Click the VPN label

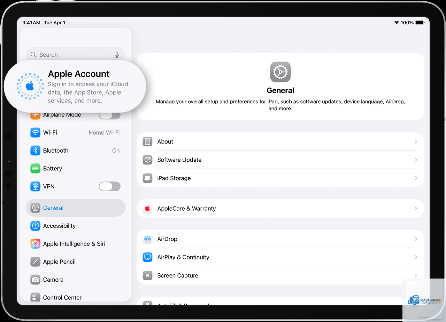tap(49, 186)
